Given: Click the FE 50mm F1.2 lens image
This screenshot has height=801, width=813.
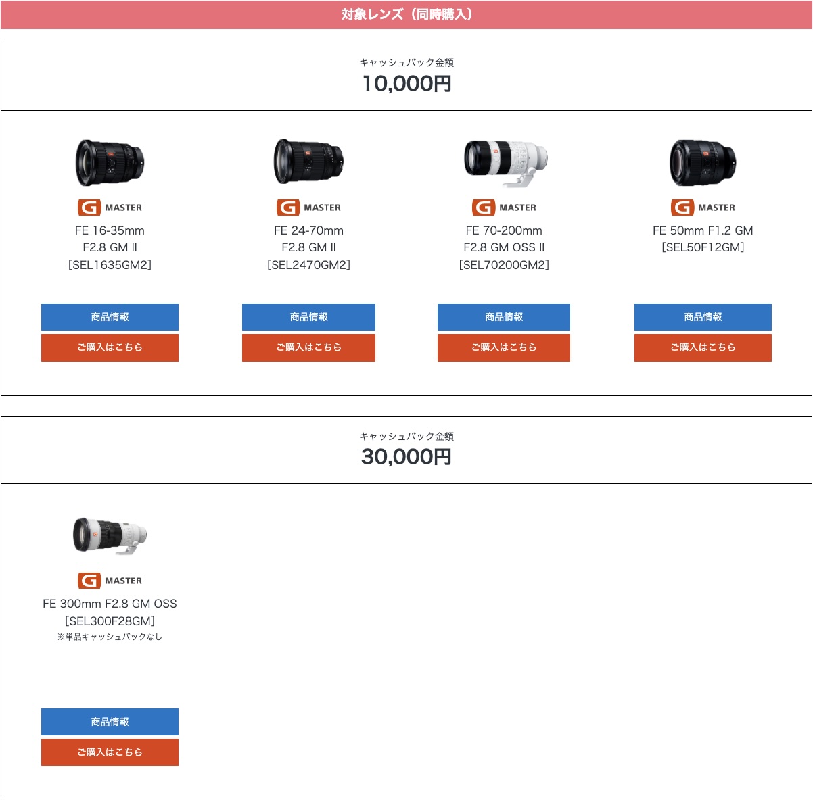Looking at the screenshot, I should pyautogui.click(x=703, y=163).
